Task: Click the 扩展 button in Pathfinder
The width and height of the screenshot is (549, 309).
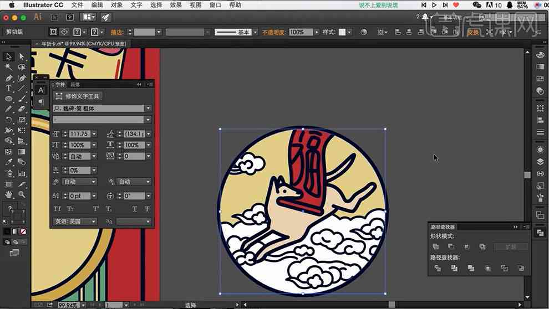Action: [x=511, y=246]
